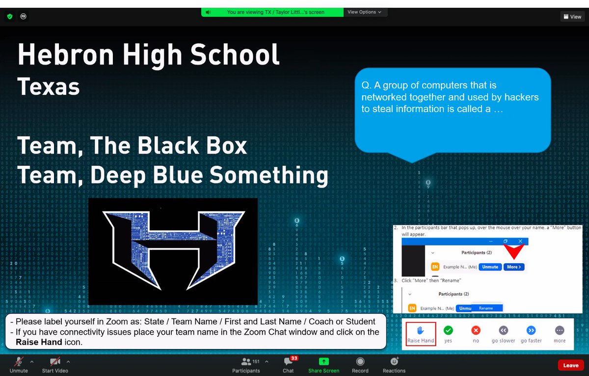Click the gray more ellipsis icon
589x376 pixels.
pos(560,330)
